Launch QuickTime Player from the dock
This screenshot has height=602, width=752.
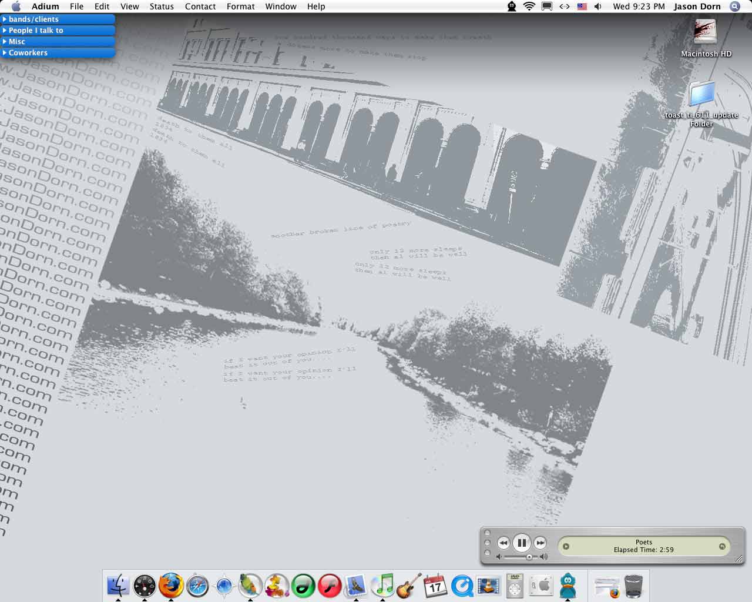[x=462, y=586]
